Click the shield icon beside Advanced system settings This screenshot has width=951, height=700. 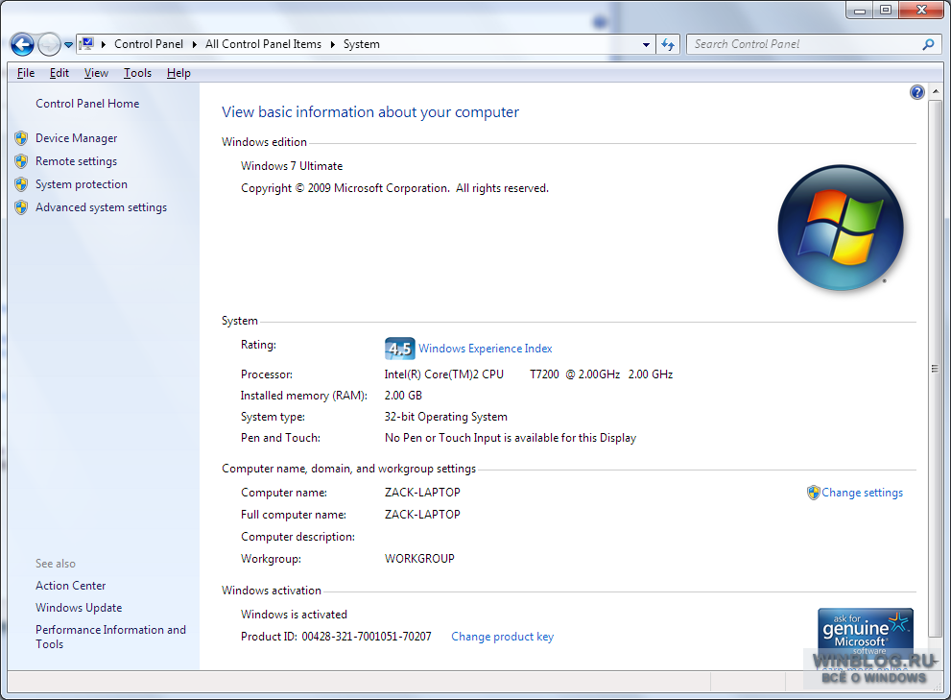coord(21,207)
